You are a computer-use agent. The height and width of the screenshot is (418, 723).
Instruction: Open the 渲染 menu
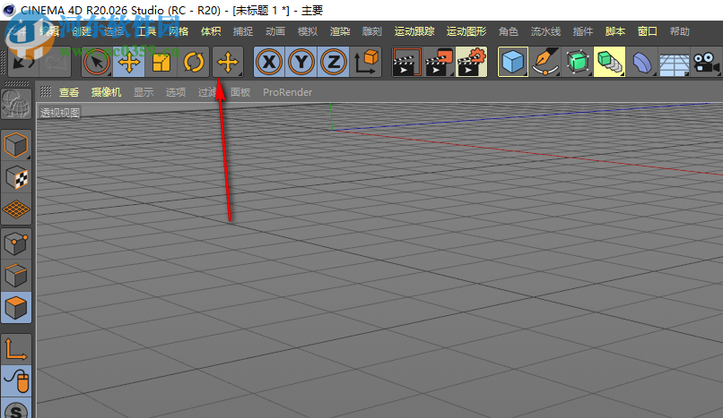tap(340, 31)
